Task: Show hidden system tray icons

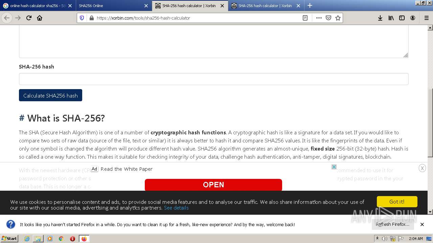Action: click(377, 239)
